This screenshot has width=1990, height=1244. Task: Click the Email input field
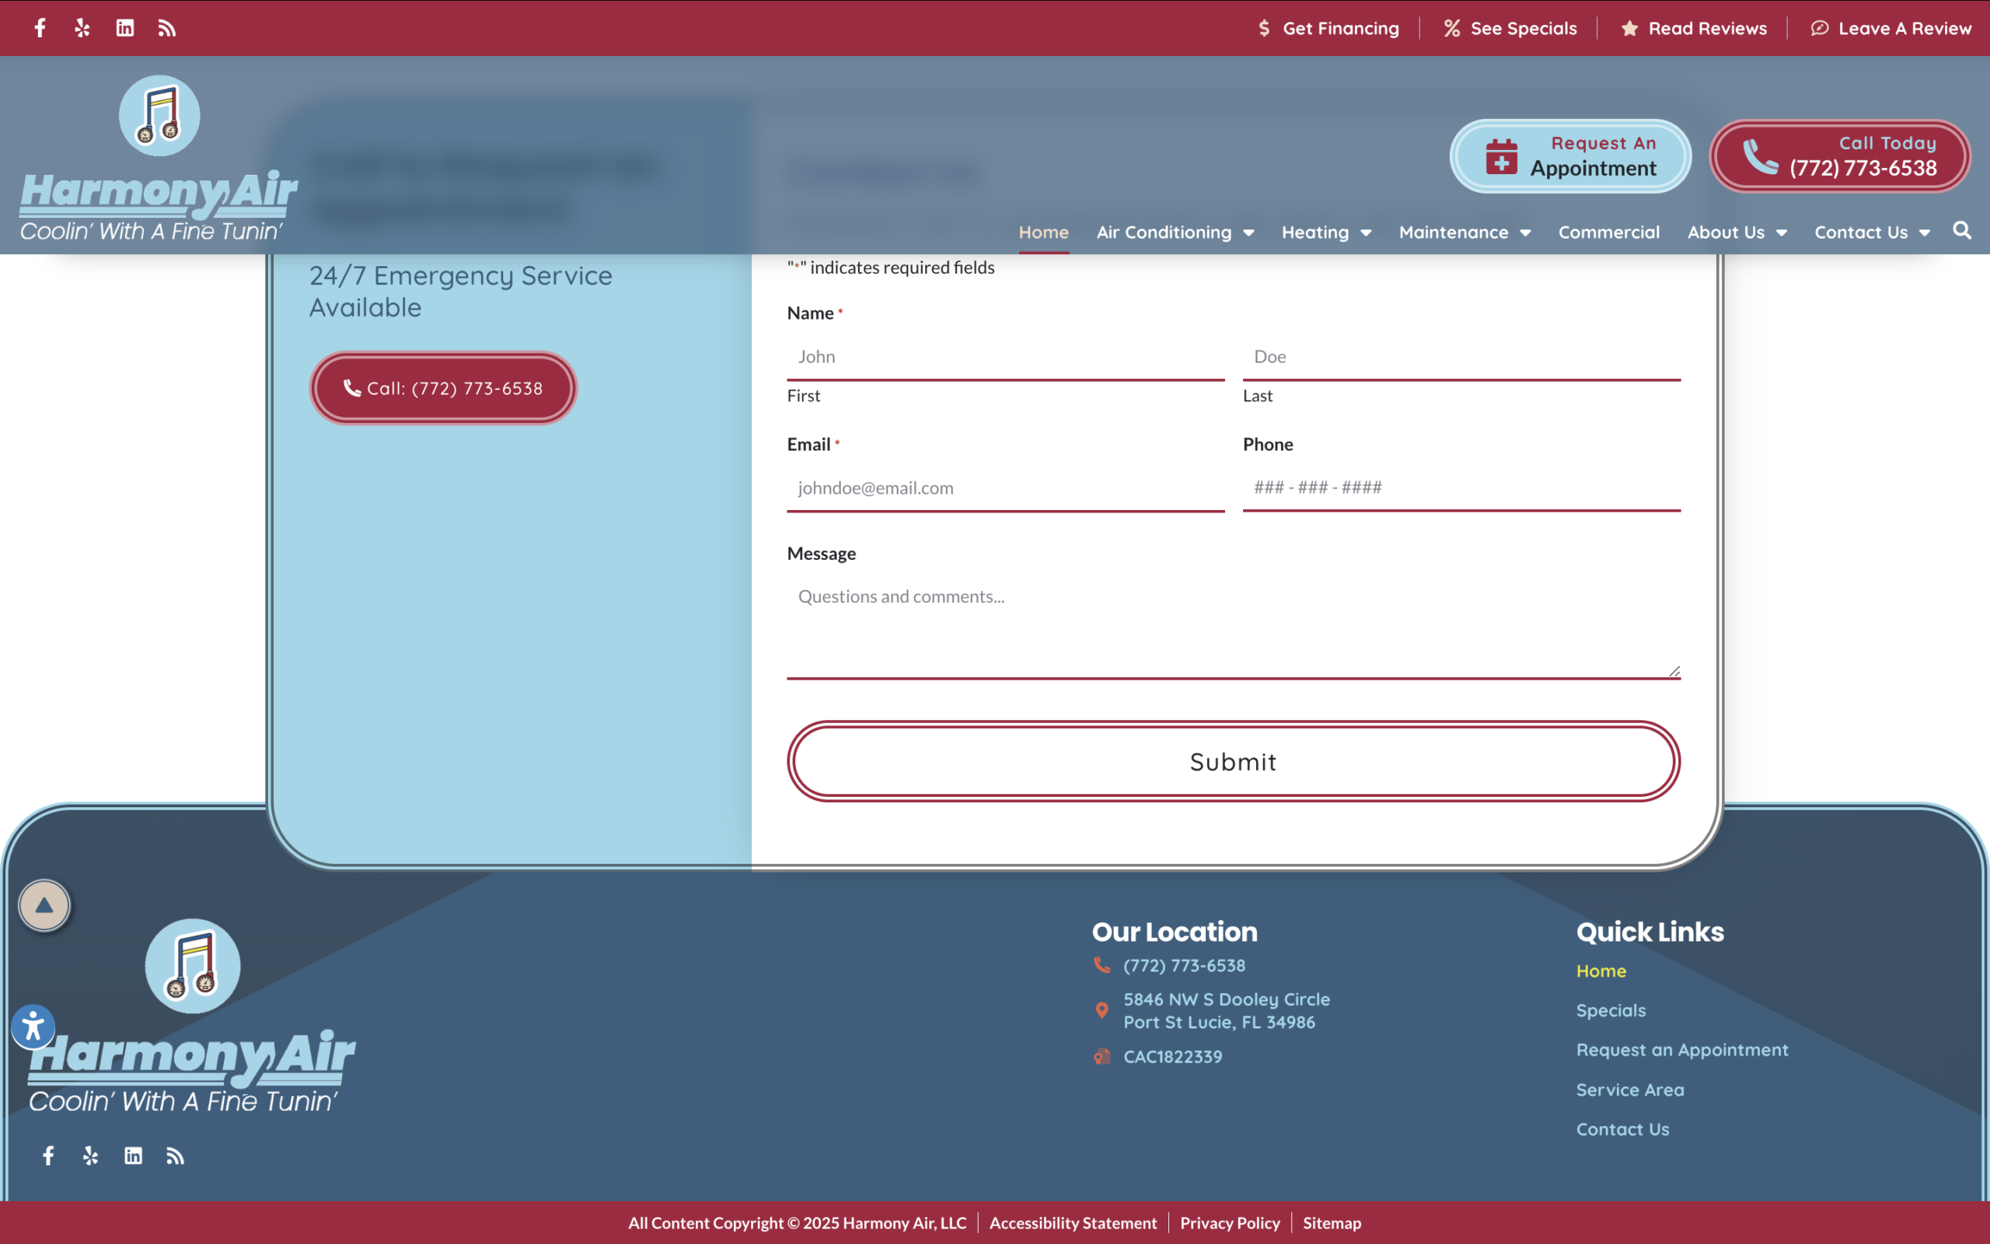[x=1005, y=488]
